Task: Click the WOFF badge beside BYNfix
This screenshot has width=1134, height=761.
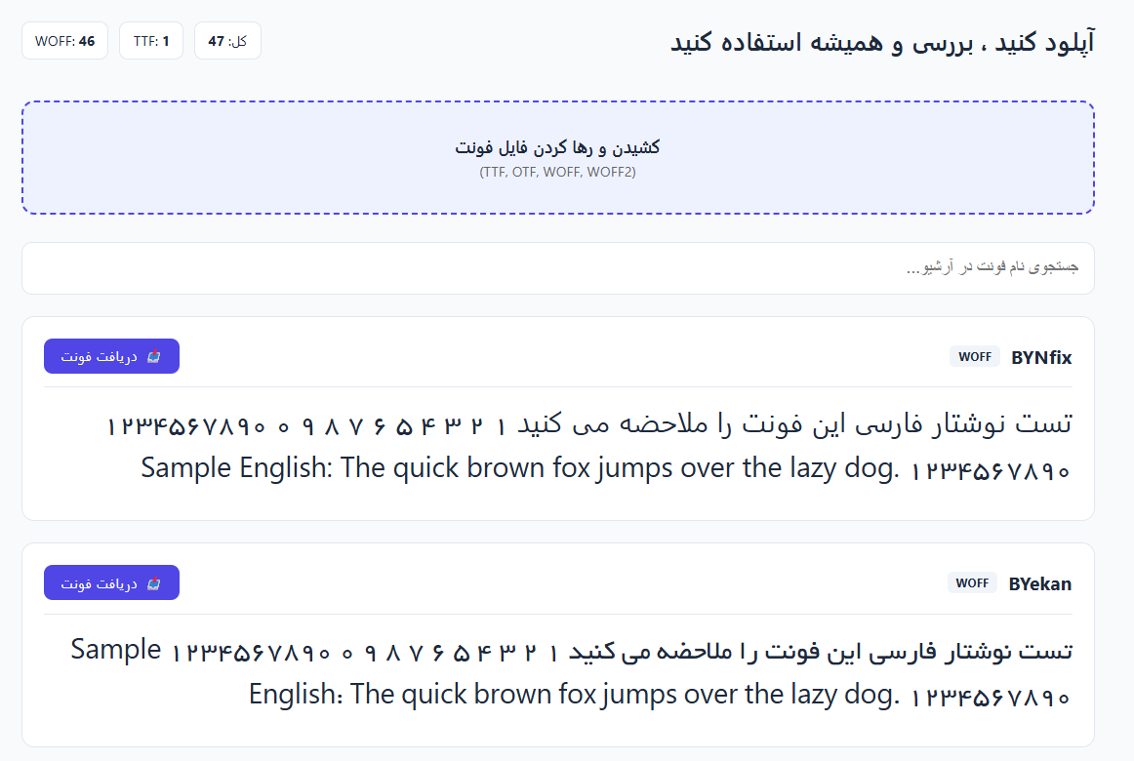Action: 975,356
